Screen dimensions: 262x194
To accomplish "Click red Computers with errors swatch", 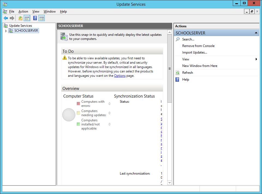I will point(78,104).
